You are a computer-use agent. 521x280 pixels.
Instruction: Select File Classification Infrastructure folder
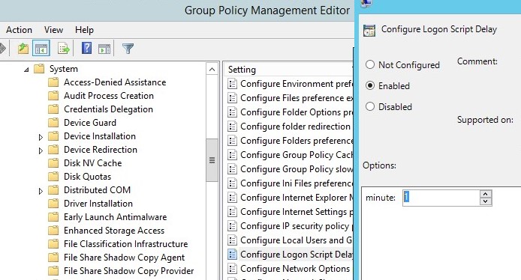coord(125,244)
